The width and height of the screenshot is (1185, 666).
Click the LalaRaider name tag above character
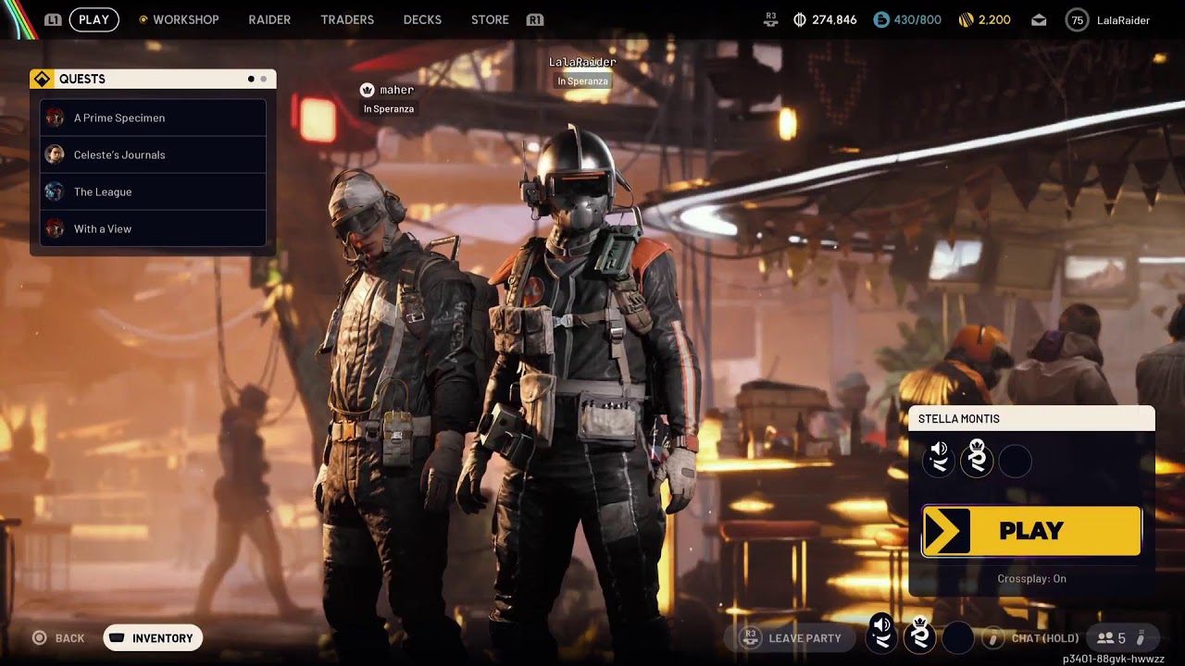tap(582, 62)
